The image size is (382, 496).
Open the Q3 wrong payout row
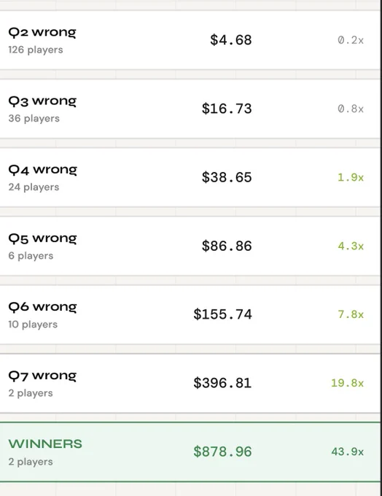click(x=190, y=109)
